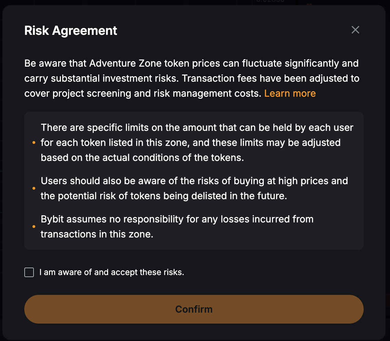Screen dimensions: 390x341
Task: Click the Adventure Zone intro paragraph
Action: point(192,78)
